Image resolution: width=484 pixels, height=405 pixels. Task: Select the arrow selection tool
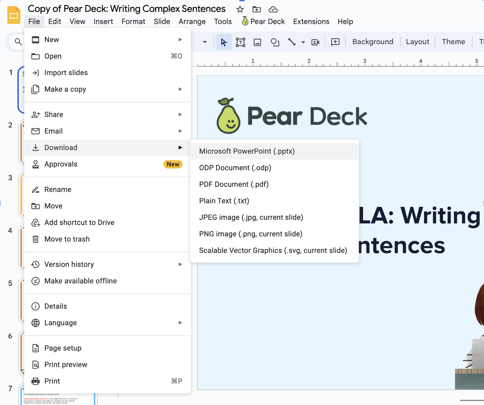click(x=224, y=41)
